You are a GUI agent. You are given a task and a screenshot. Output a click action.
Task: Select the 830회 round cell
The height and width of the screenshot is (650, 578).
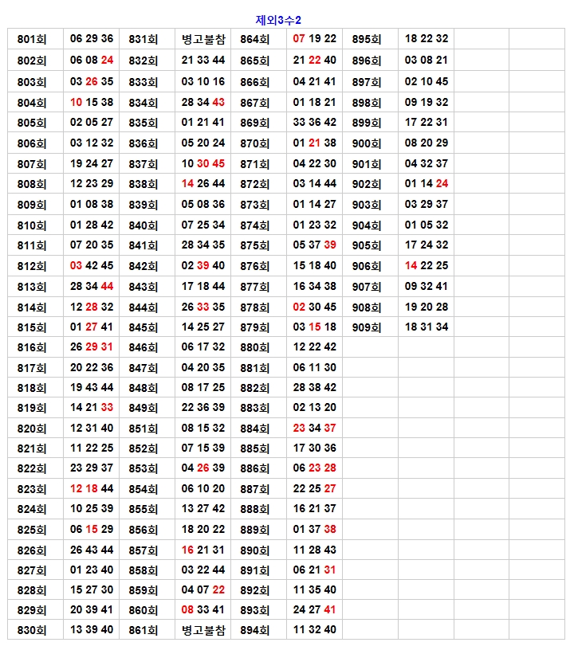tap(32, 630)
